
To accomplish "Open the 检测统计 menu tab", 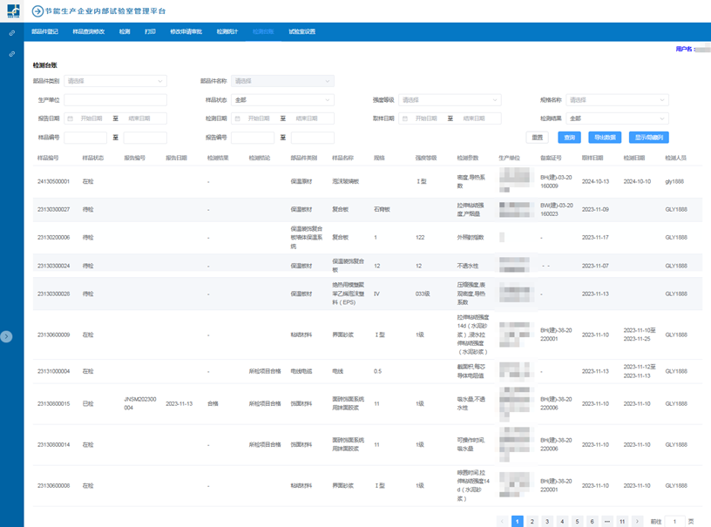I will pyautogui.click(x=227, y=31).
